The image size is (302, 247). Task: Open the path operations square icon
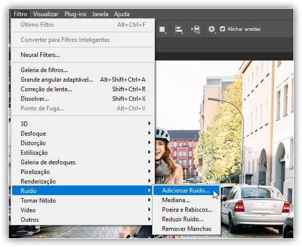point(163,30)
